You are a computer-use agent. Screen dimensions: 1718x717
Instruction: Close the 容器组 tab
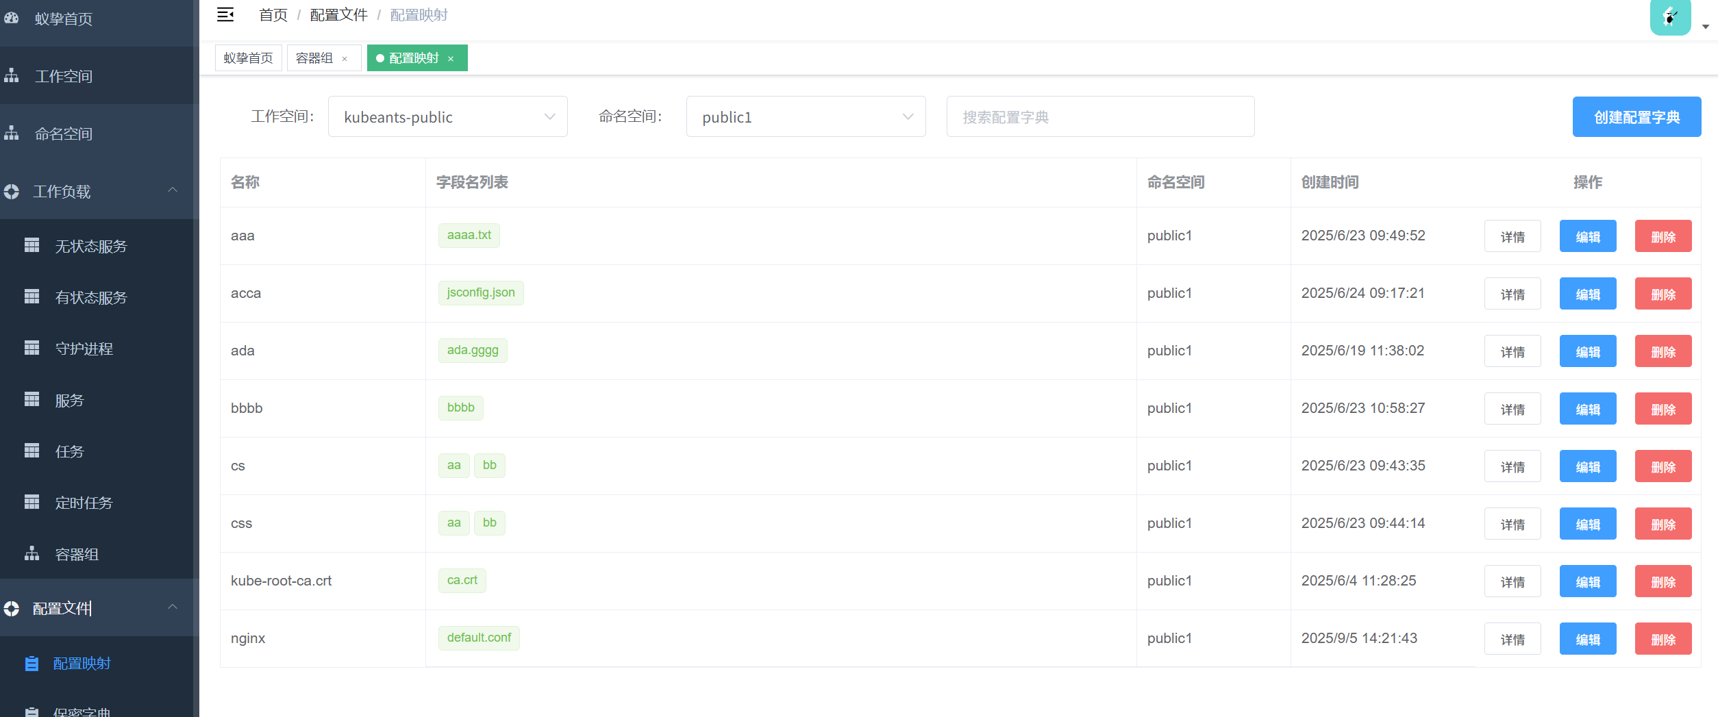345,59
